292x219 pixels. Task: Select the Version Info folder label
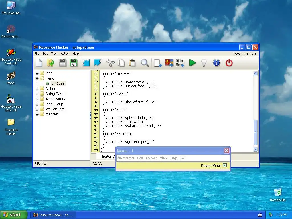(55, 109)
